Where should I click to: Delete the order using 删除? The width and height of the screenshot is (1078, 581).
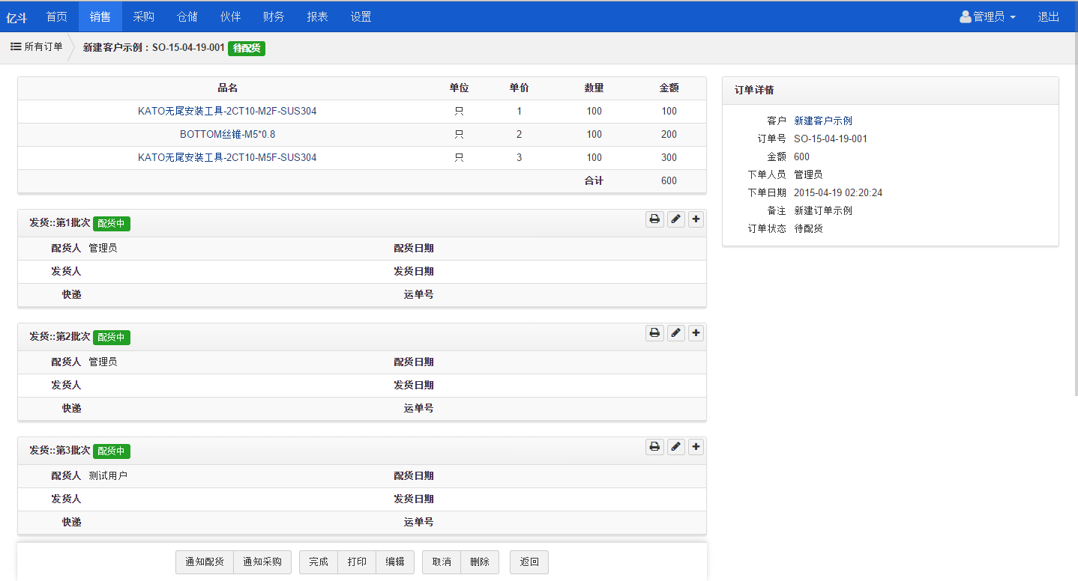click(x=480, y=562)
